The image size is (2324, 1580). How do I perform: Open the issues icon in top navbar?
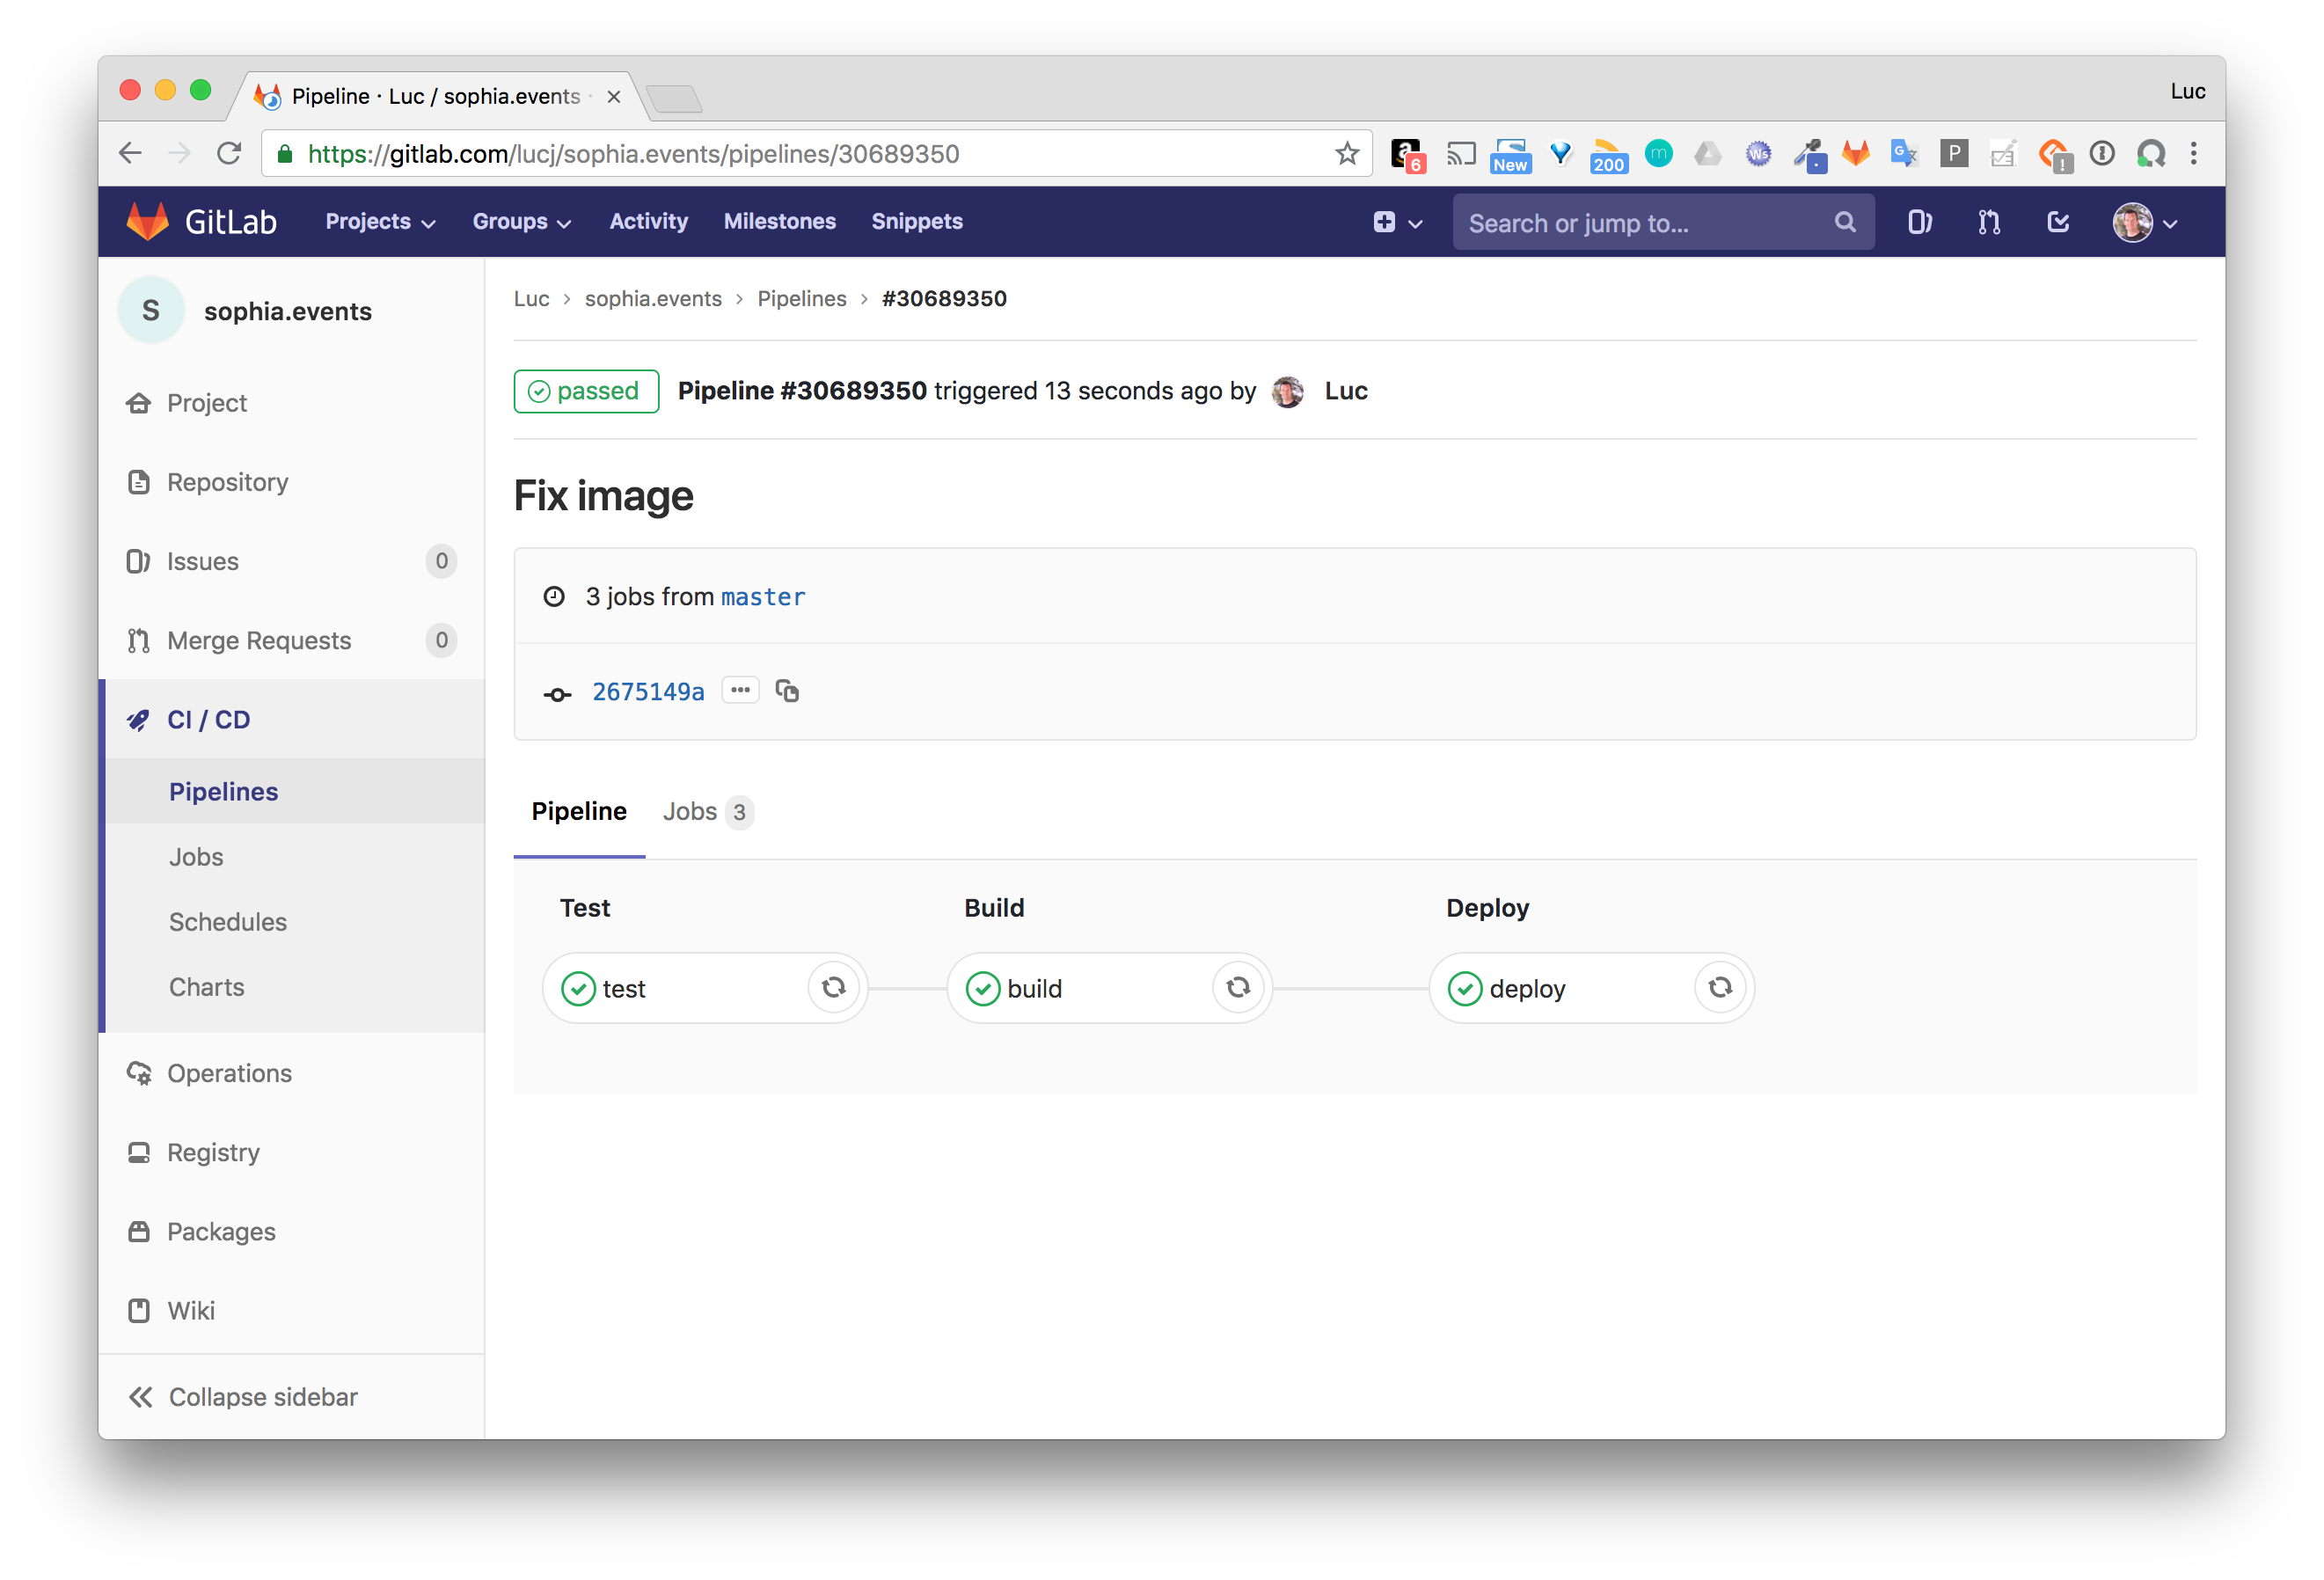[x=1919, y=222]
